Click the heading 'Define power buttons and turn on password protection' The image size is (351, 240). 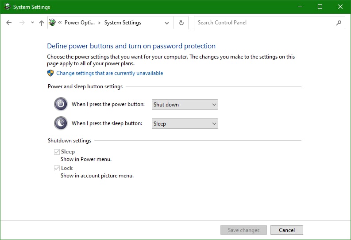coord(131,46)
